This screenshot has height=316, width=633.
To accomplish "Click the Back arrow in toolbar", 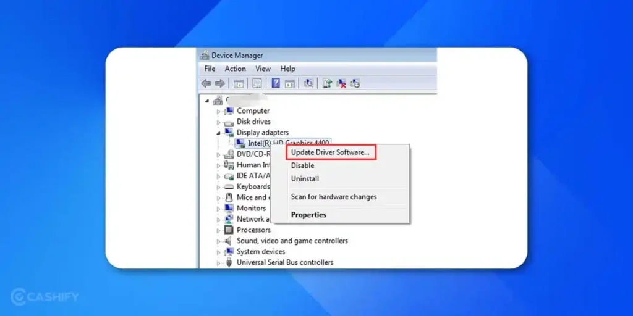I will (x=206, y=83).
